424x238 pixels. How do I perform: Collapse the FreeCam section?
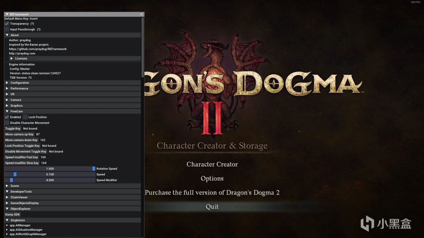[x=73, y=111]
